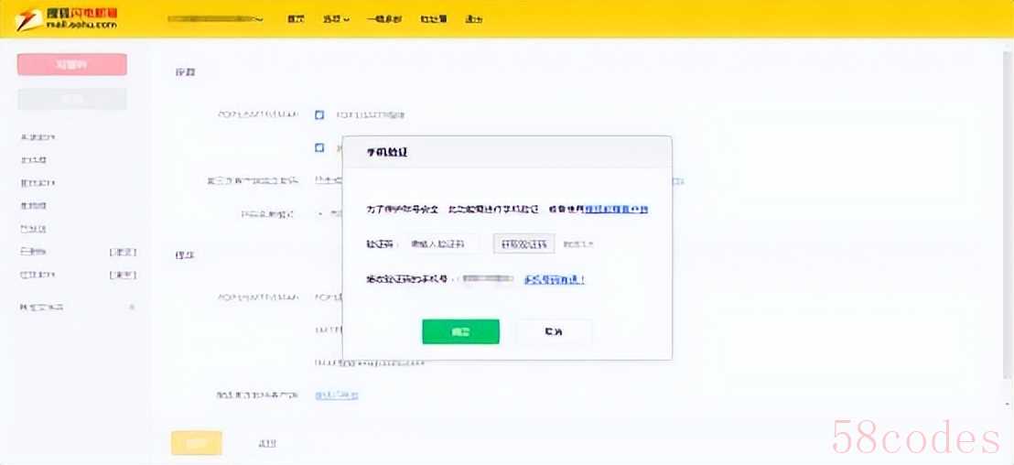Viewport: 1014px width, 465px height.
Task: Click the empty link beside deleted folder
Action: click(123, 252)
